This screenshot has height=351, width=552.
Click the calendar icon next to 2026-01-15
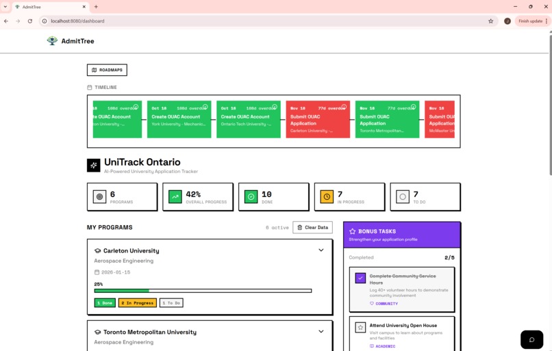click(97, 272)
